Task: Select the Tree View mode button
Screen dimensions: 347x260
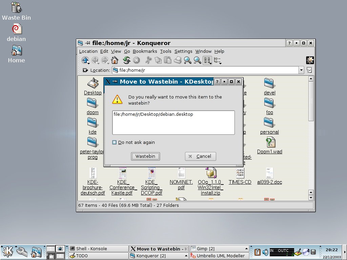Action: pyautogui.click(x=217, y=60)
